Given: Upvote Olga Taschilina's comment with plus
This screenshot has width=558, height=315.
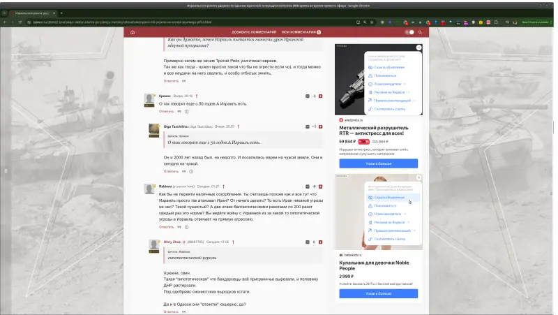Looking at the screenshot, I should tap(320, 126).
